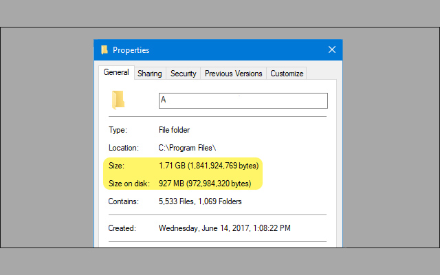Click the "Size on disk:" label

(127, 184)
